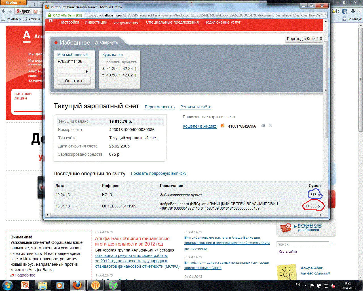Open Альфа-Банк объявил финансовые итоги headline
This screenshot has height=291, width=363.
point(132,241)
